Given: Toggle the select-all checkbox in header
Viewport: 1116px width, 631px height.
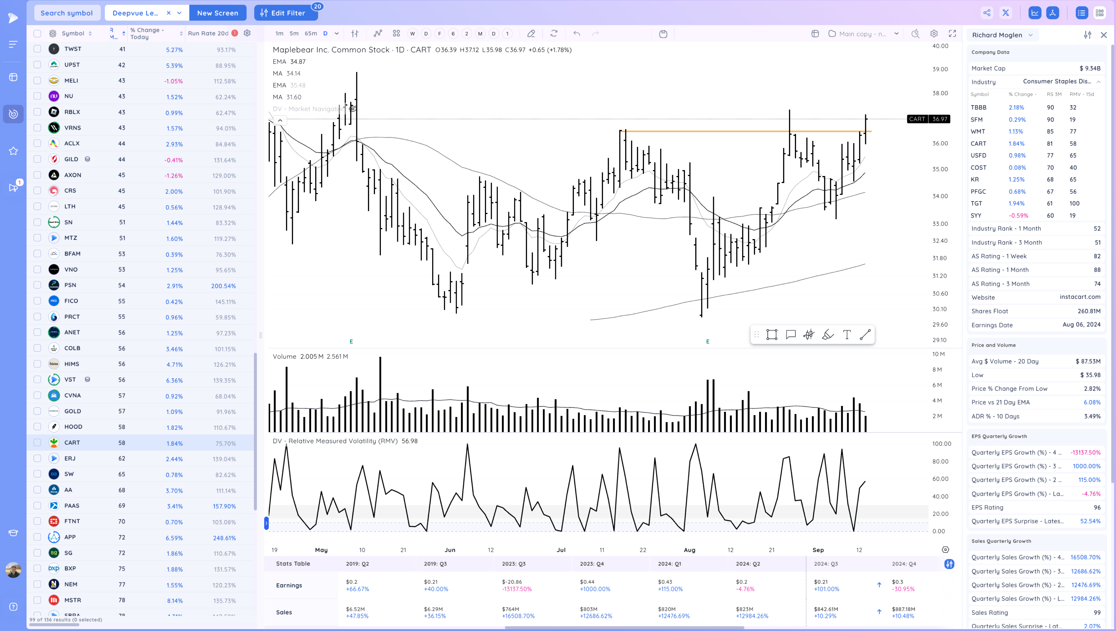Looking at the screenshot, I should [37, 33].
